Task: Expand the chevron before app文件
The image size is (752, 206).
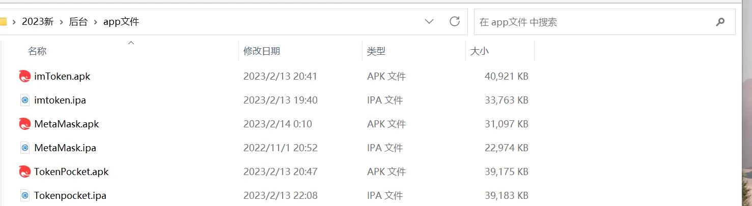Action: click(95, 22)
